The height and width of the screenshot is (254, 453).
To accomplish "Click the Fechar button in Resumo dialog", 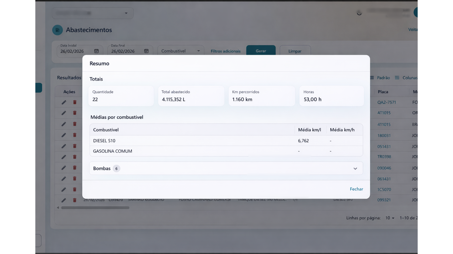I will [356, 189].
